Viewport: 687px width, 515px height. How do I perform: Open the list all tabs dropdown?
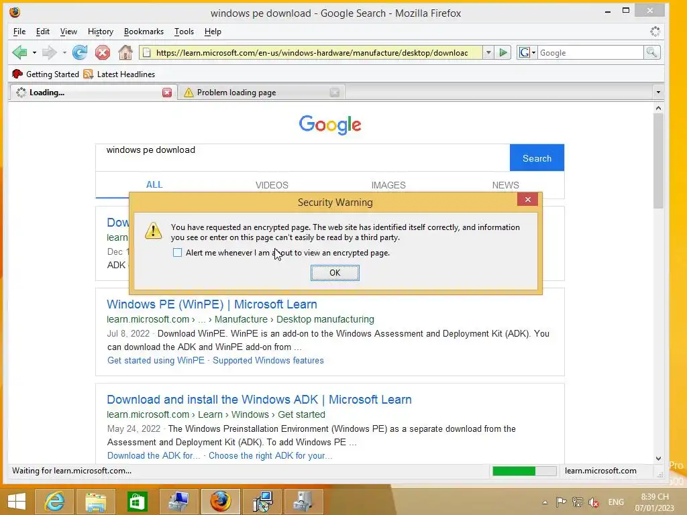pyautogui.click(x=658, y=93)
